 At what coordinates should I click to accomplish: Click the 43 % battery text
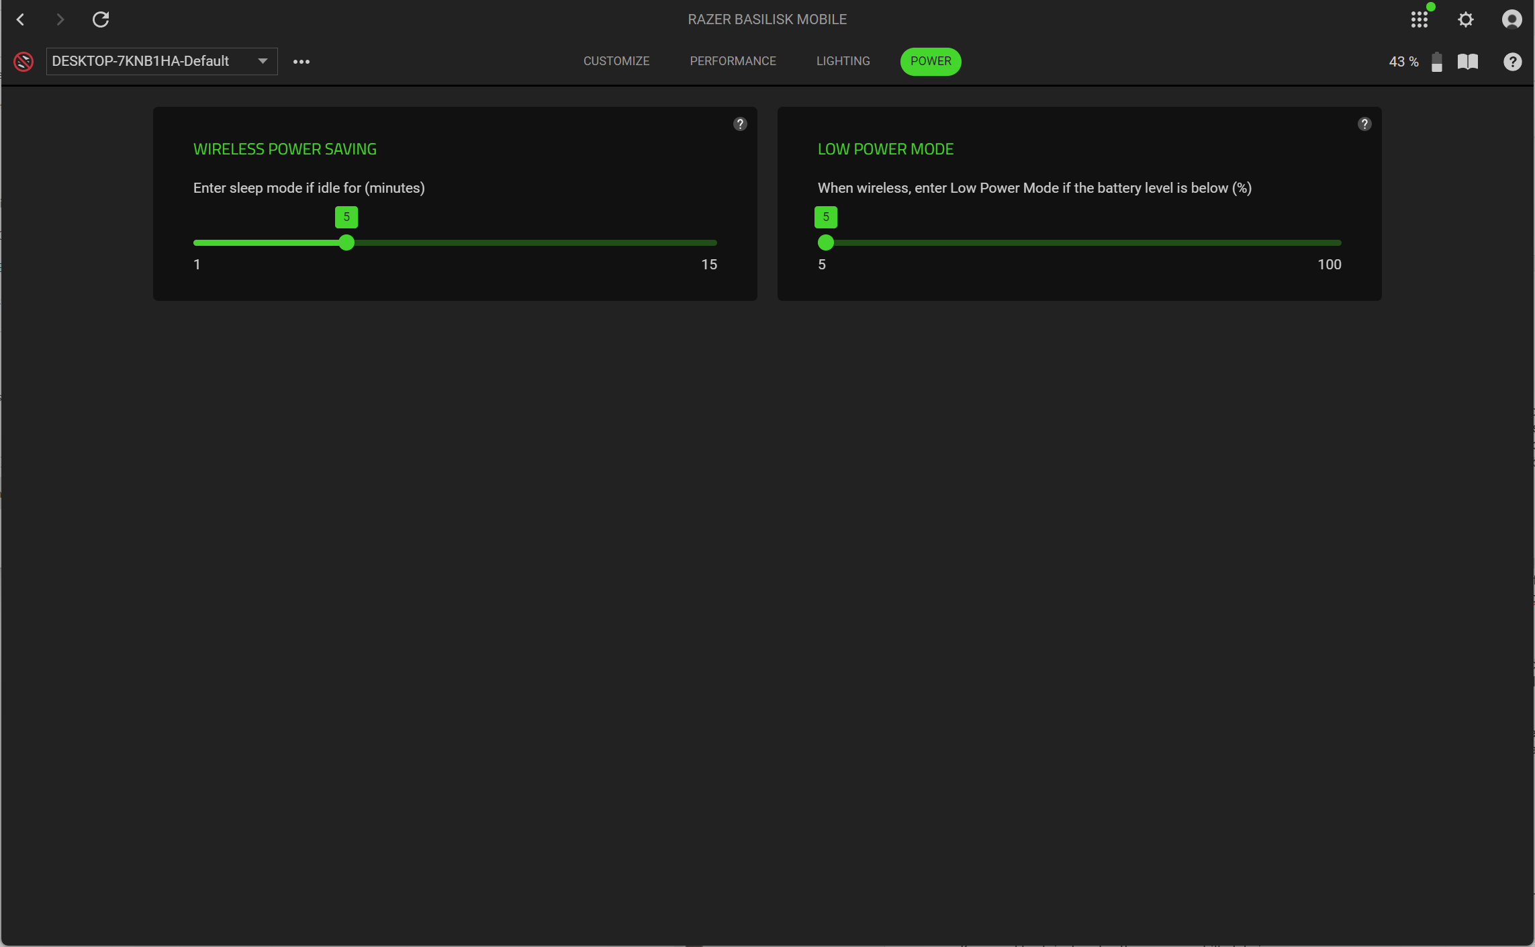tap(1403, 62)
